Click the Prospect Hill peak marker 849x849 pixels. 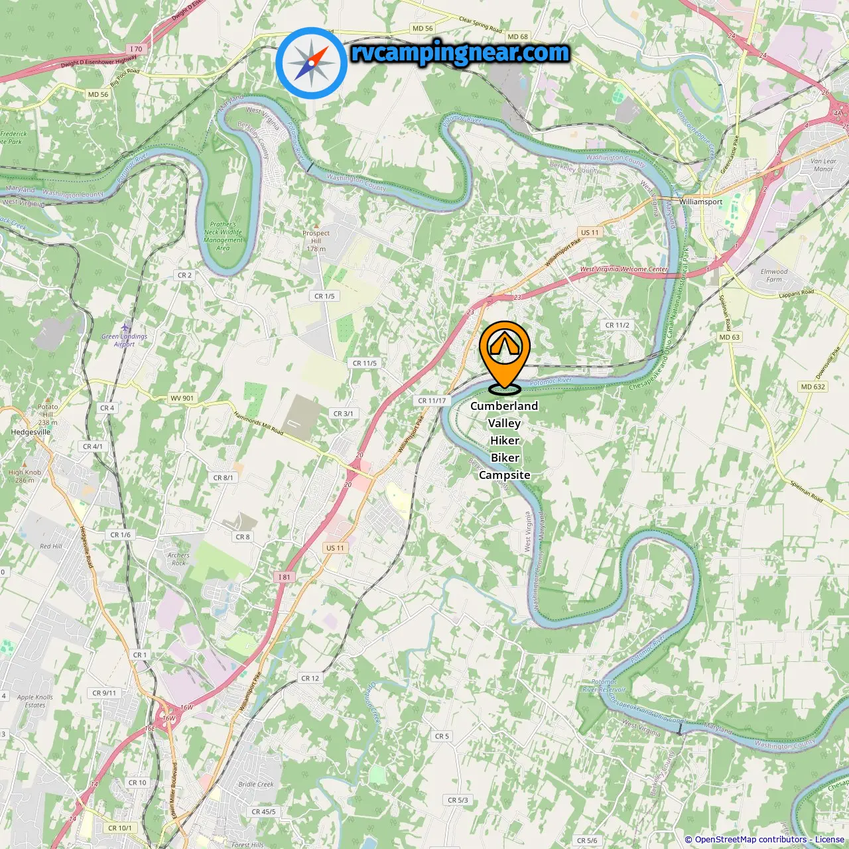tap(316, 226)
